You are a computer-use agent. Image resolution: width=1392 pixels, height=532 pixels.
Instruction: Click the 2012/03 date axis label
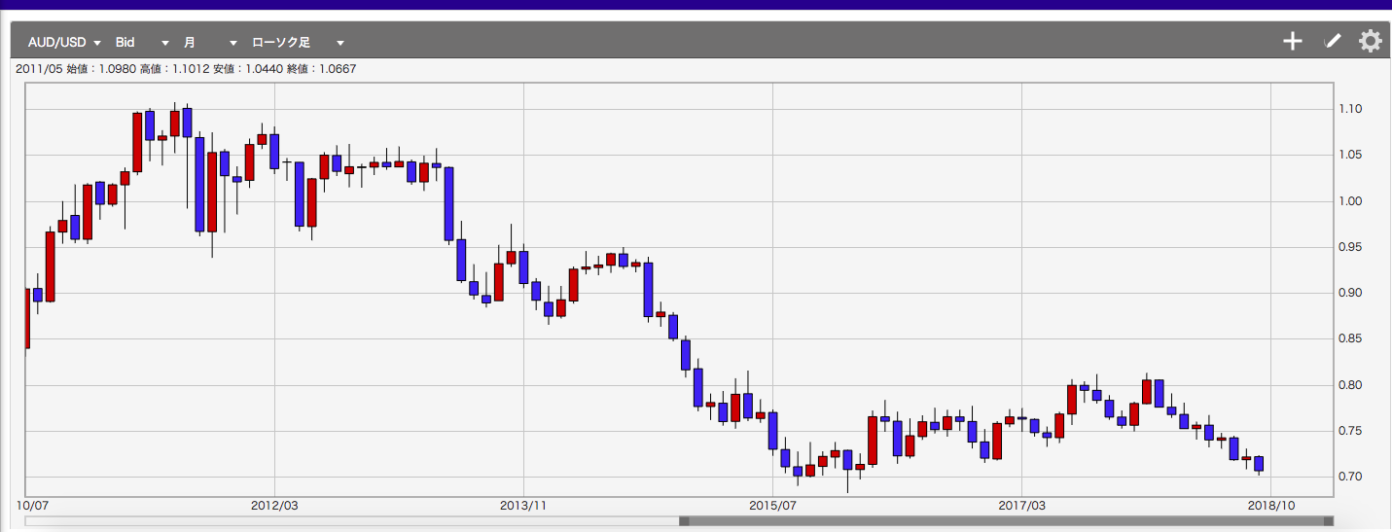274,506
